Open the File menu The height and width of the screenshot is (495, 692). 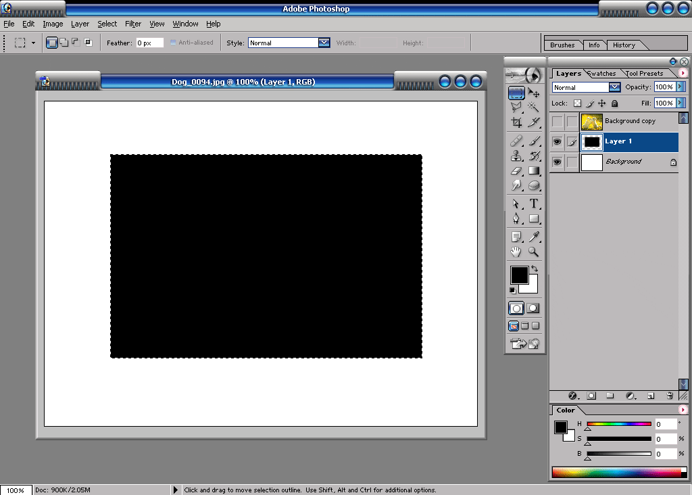(x=9, y=24)
